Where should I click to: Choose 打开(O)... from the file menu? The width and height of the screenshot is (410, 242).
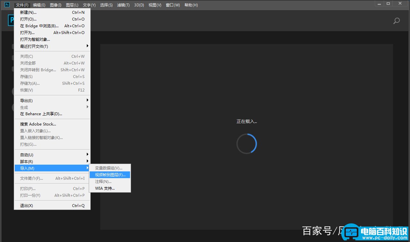[x=52, y=19]
